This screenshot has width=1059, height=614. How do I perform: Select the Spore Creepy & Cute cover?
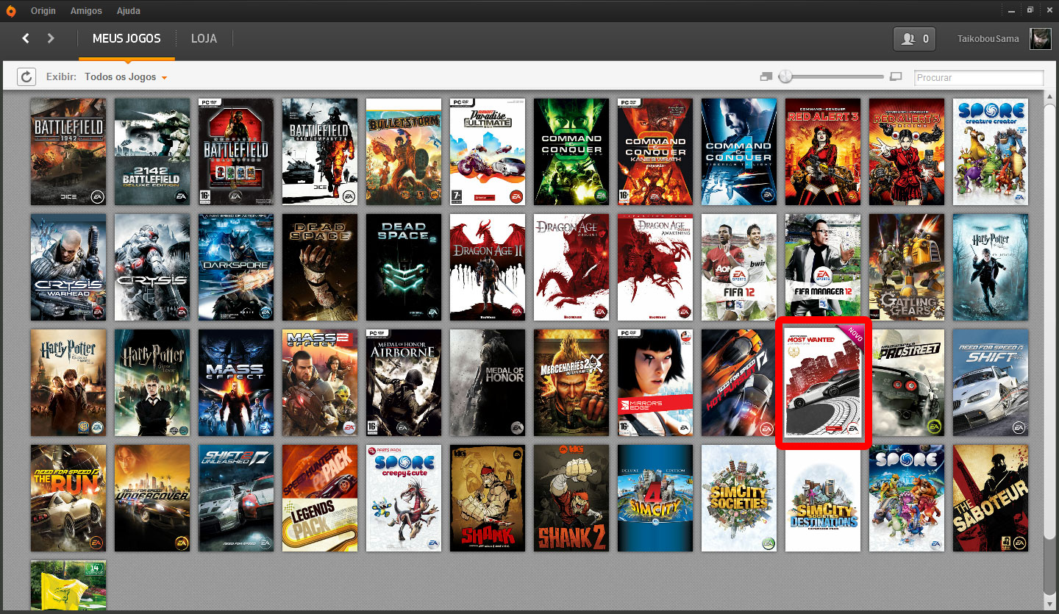point(404,498)
